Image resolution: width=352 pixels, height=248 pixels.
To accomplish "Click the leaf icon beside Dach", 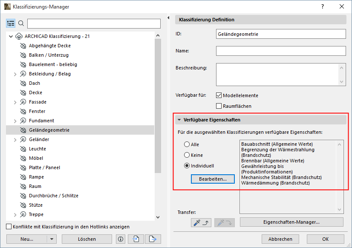I will click(23, 83).
